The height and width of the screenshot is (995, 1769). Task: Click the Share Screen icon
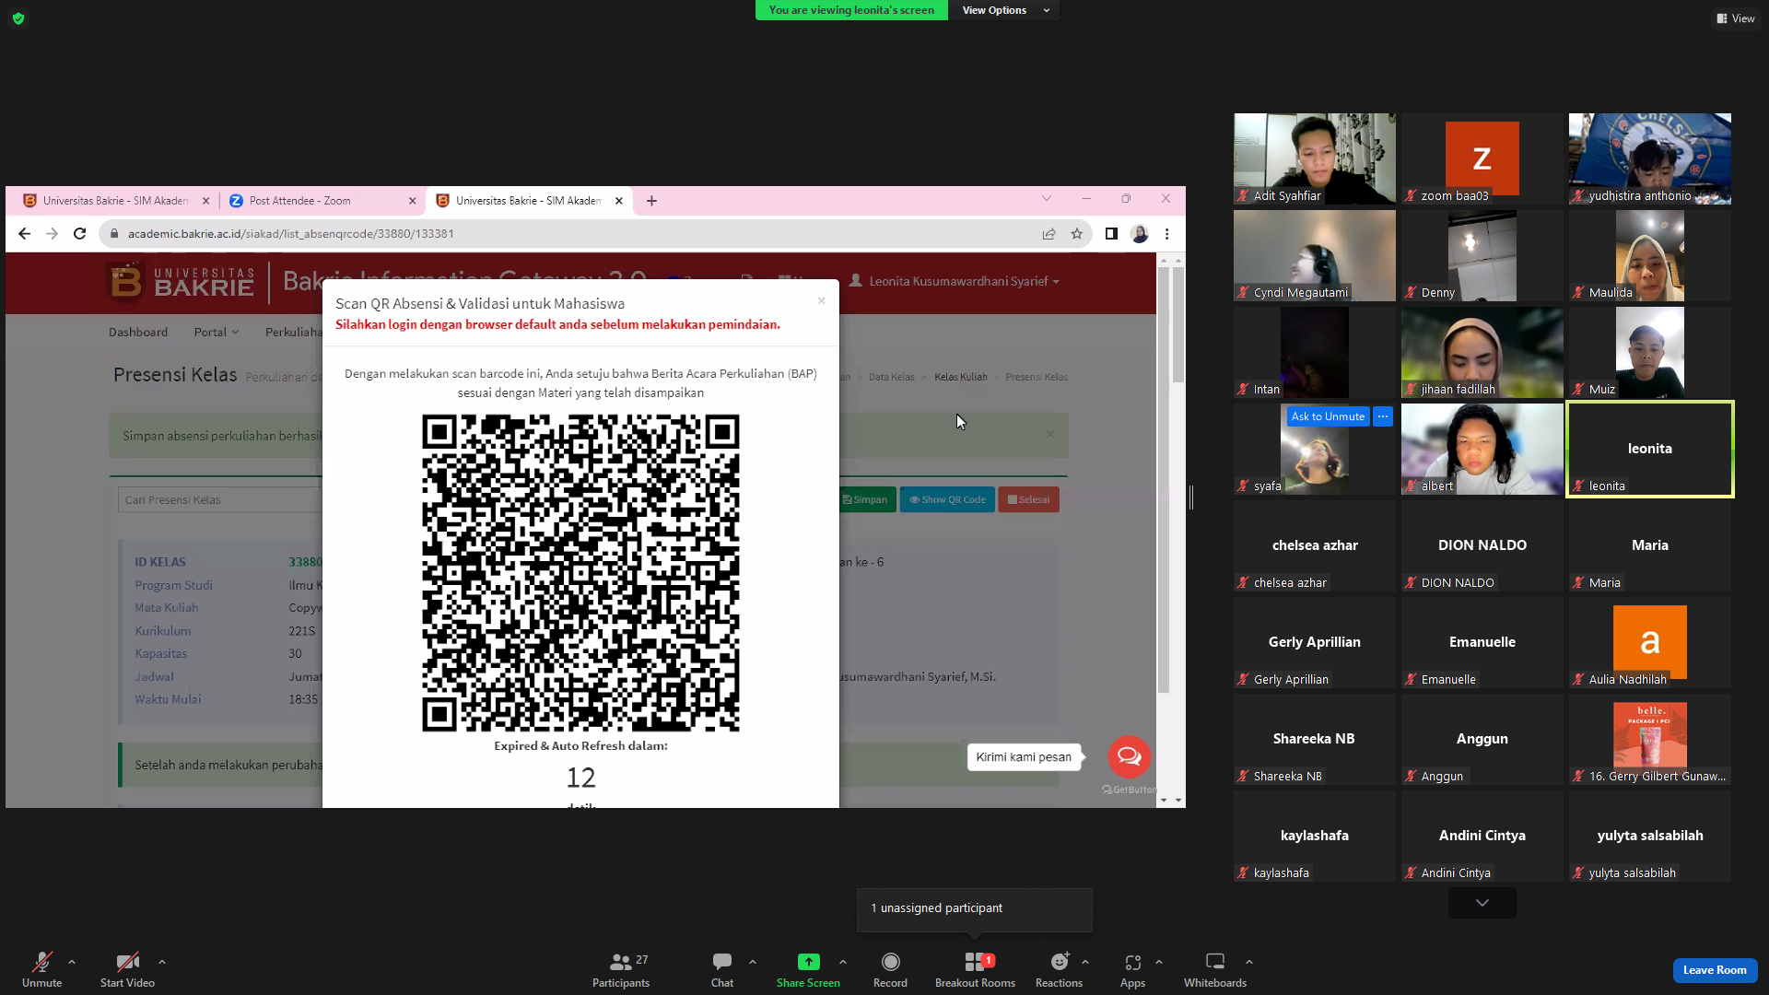(x=808, y=962)
